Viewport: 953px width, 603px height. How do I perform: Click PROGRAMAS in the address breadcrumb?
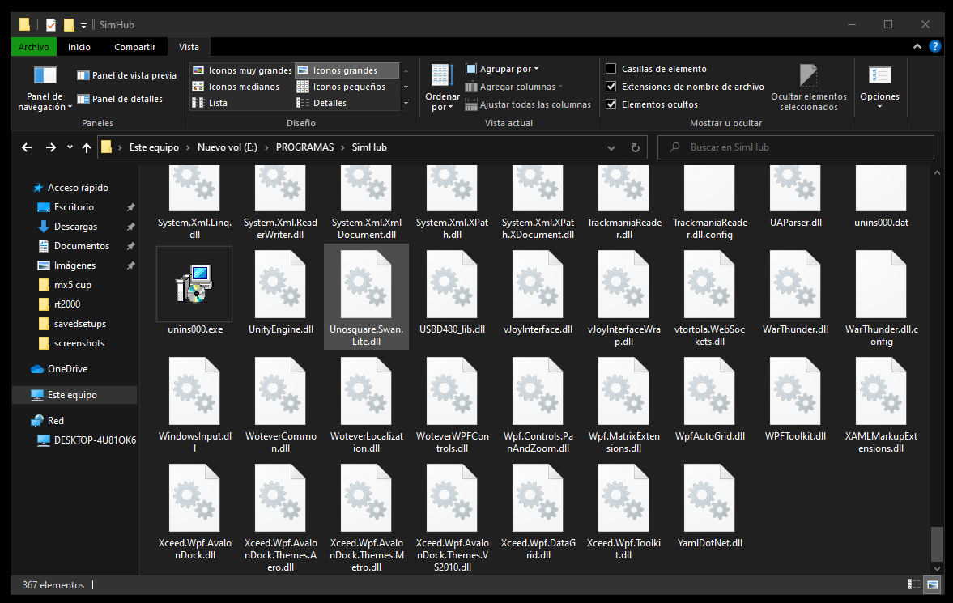[x=304, y=147]
